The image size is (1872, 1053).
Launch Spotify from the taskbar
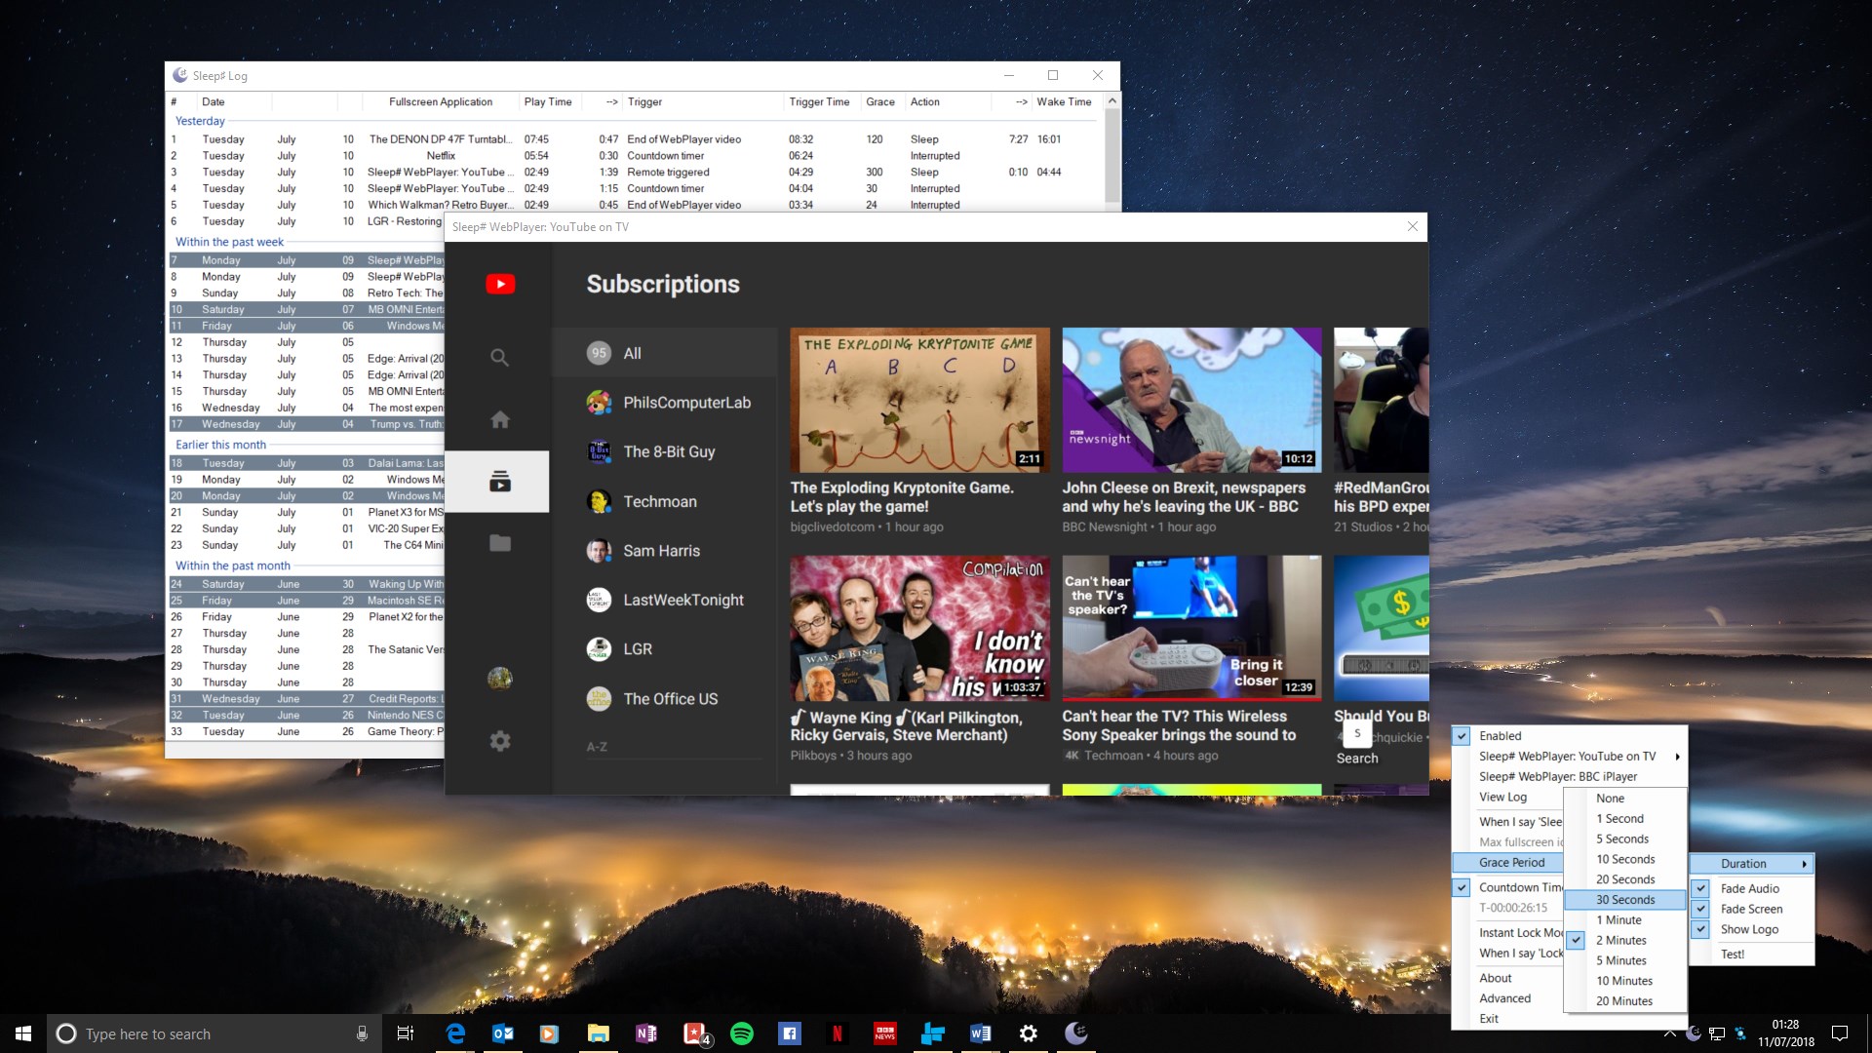pos(741,1033)
